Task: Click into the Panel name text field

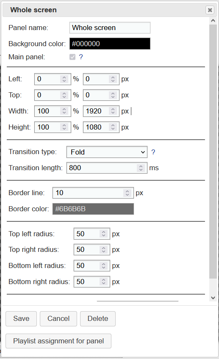Action: pyautogui.click(x=110, y=28)
